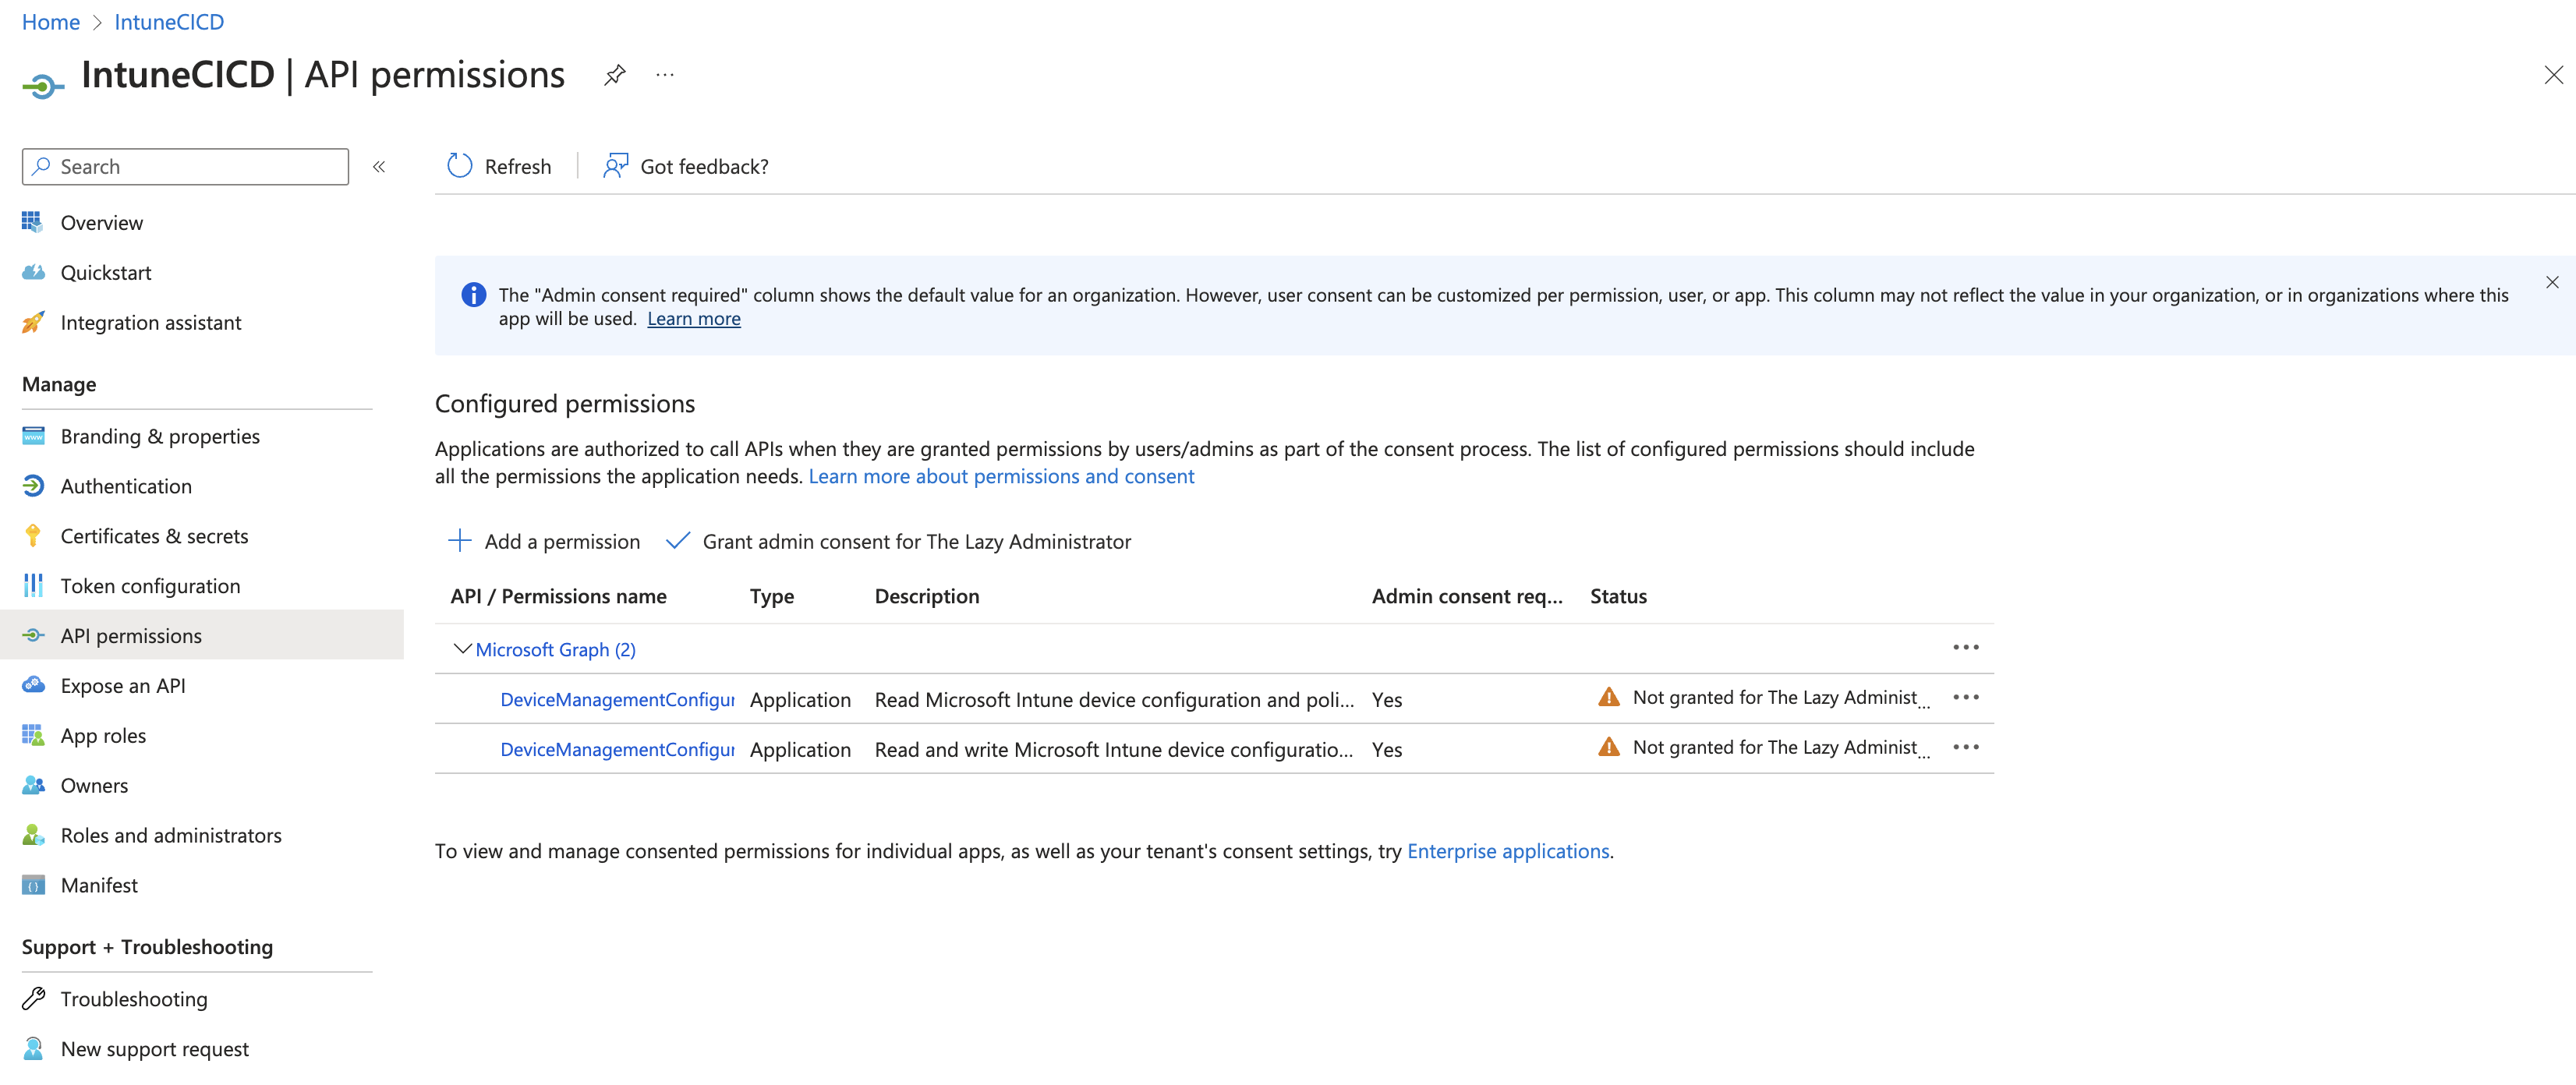Open more options for Microsoft Graph row
This screenshot has height=1085, width=2576.
(1965, 648)
